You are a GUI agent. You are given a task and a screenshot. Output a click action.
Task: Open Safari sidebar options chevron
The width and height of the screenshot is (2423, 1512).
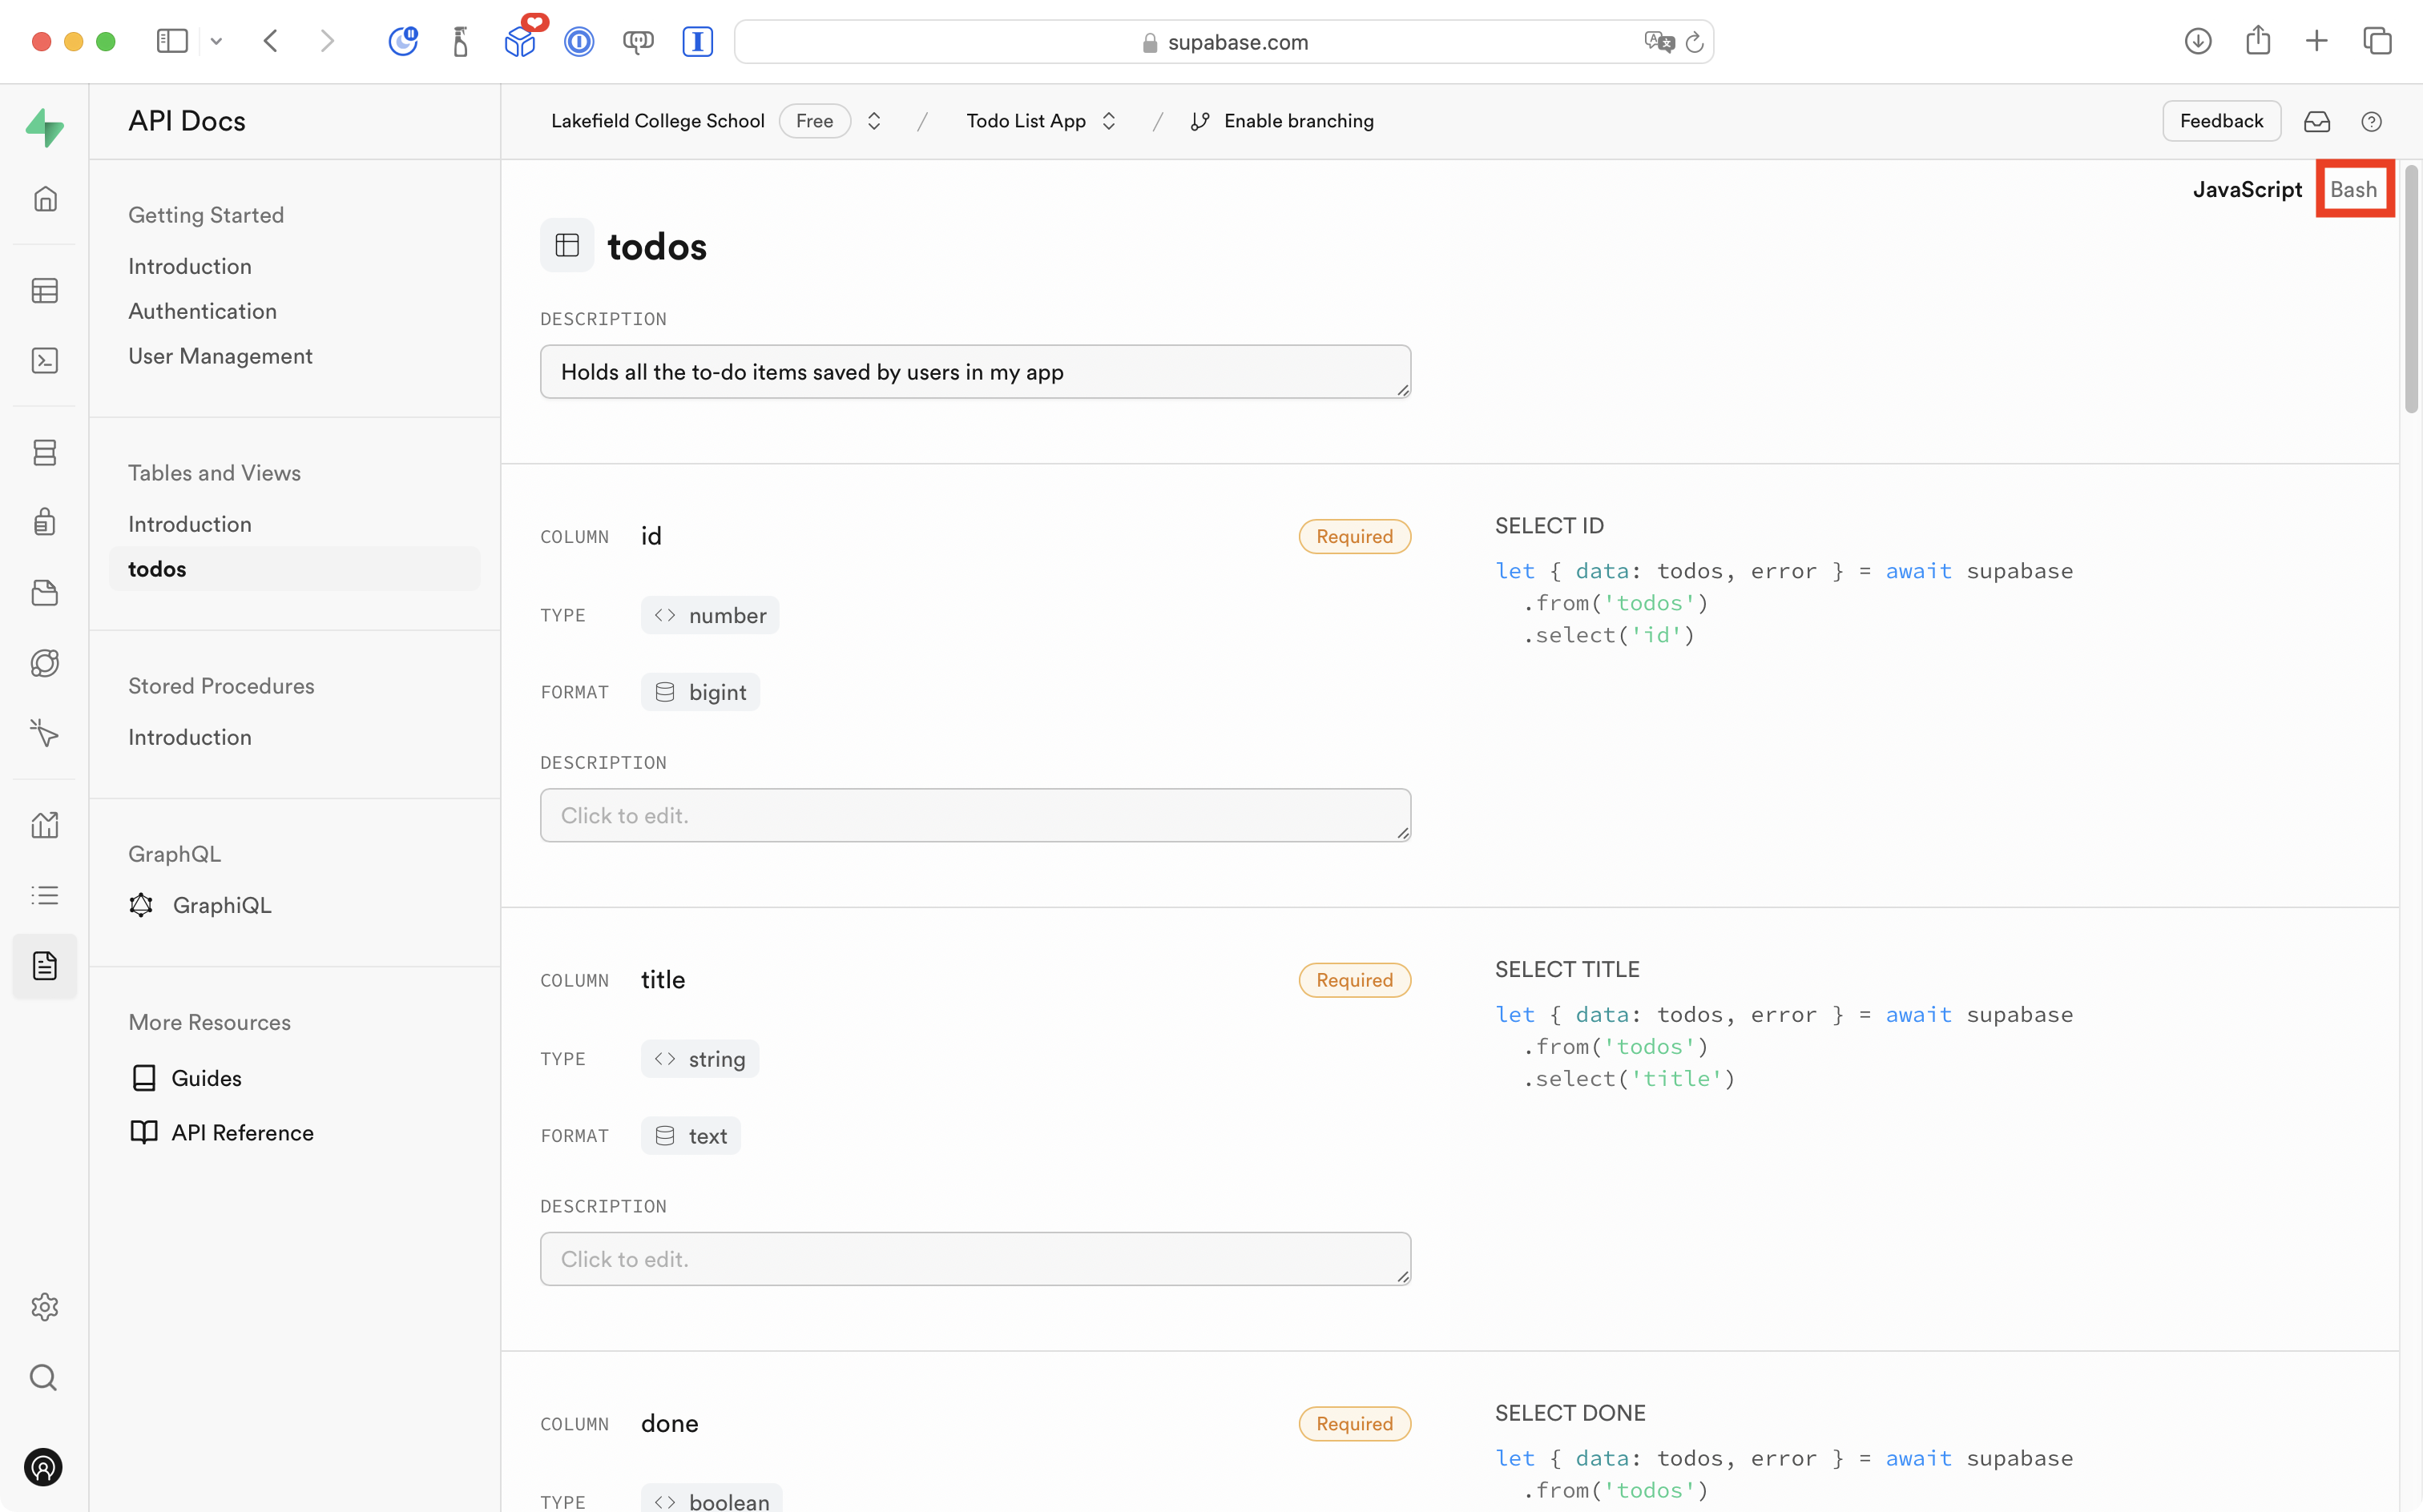tap(216, 41)
